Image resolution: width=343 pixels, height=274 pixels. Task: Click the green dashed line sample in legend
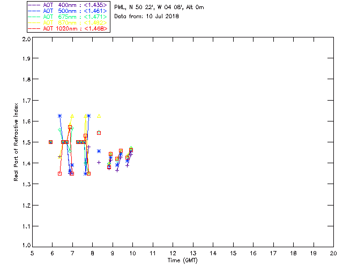(x=34, y=17)
